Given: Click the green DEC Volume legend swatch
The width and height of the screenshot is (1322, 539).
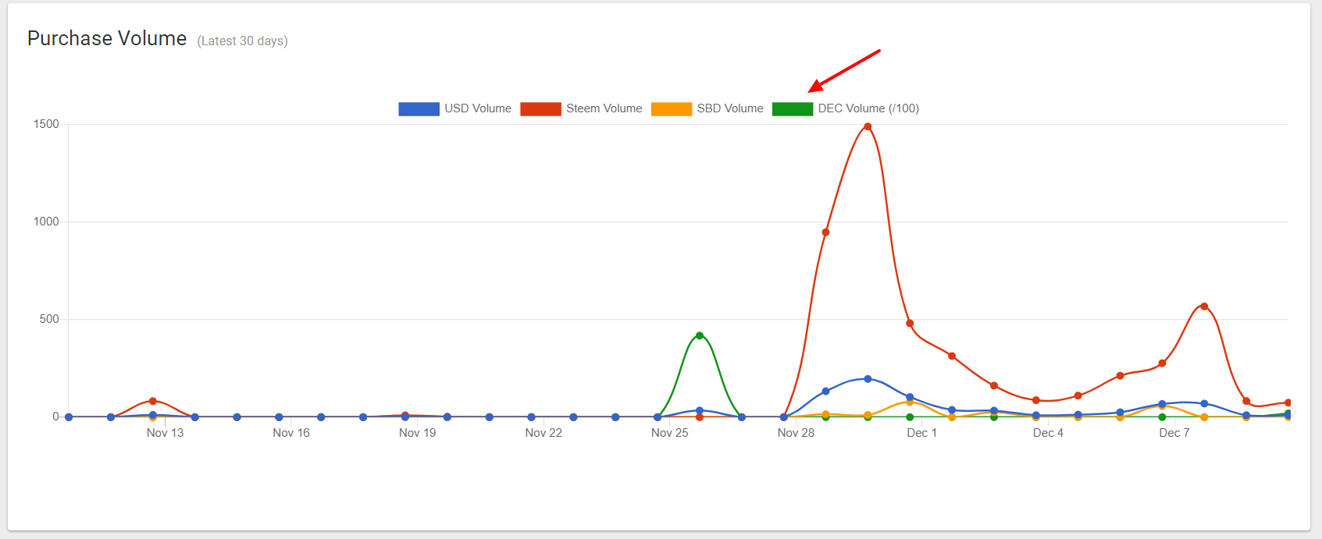Looking at the screenshot, I should (792, 109).
